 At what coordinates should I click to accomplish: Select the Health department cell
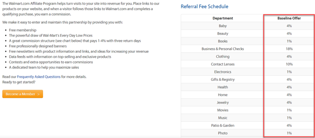click(223, 87)
